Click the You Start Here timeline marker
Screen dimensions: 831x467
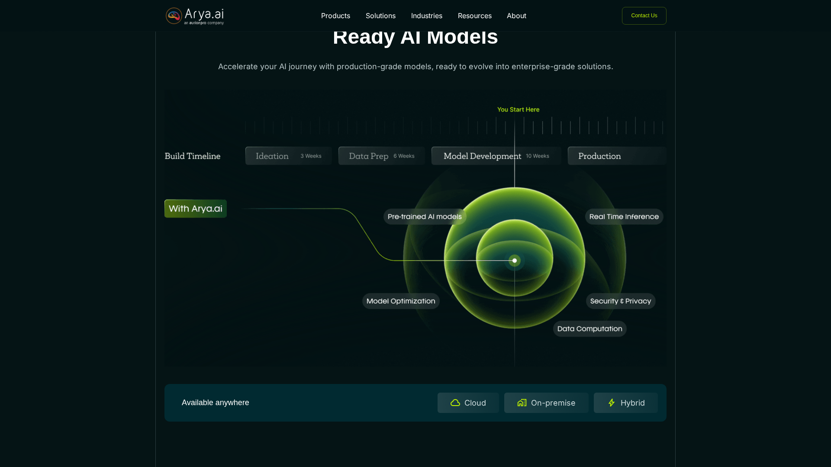[x=518, y=109]
